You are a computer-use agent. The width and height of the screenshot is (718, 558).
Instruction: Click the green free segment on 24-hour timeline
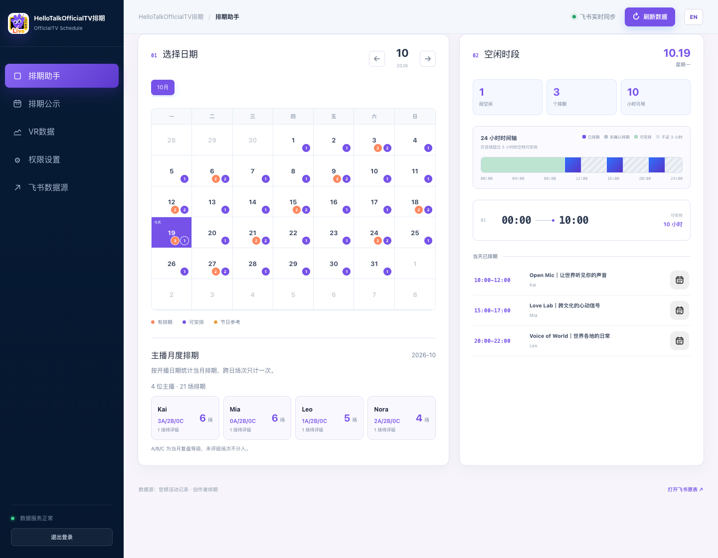click(523, 165)
